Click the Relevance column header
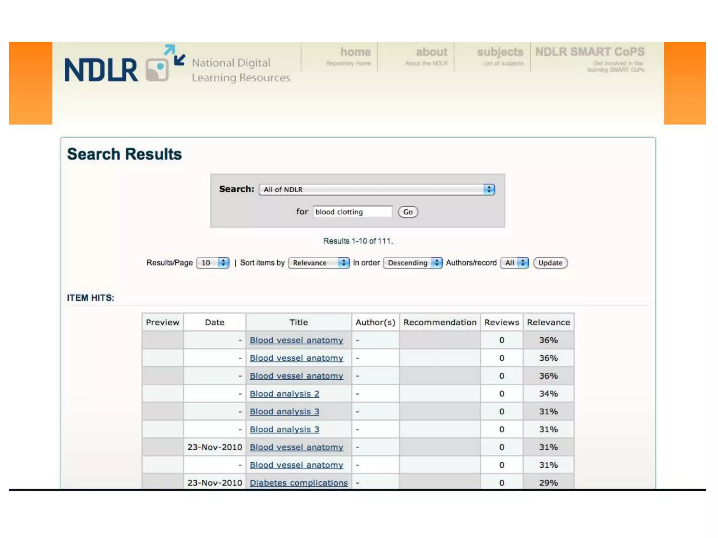 [548, 322]
